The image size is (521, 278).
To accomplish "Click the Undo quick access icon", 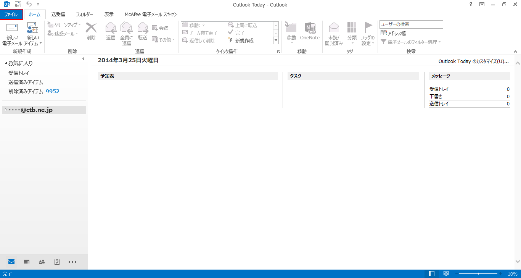I will 29,4.
